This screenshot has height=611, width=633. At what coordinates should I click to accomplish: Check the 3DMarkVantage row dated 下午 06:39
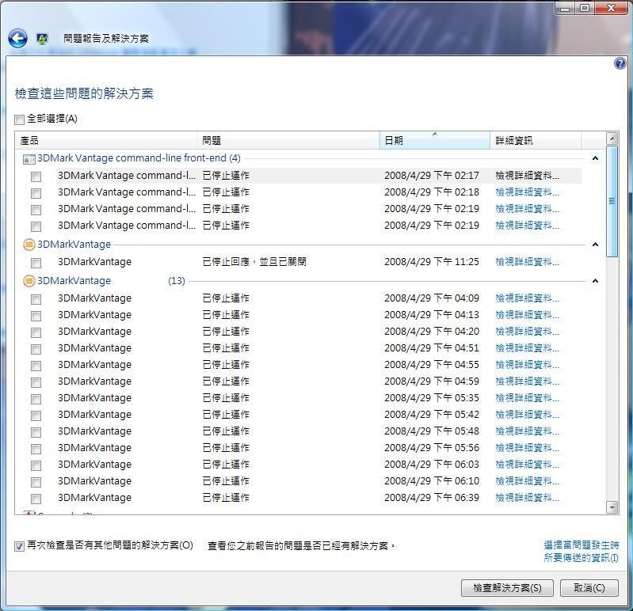coord(36,499)
